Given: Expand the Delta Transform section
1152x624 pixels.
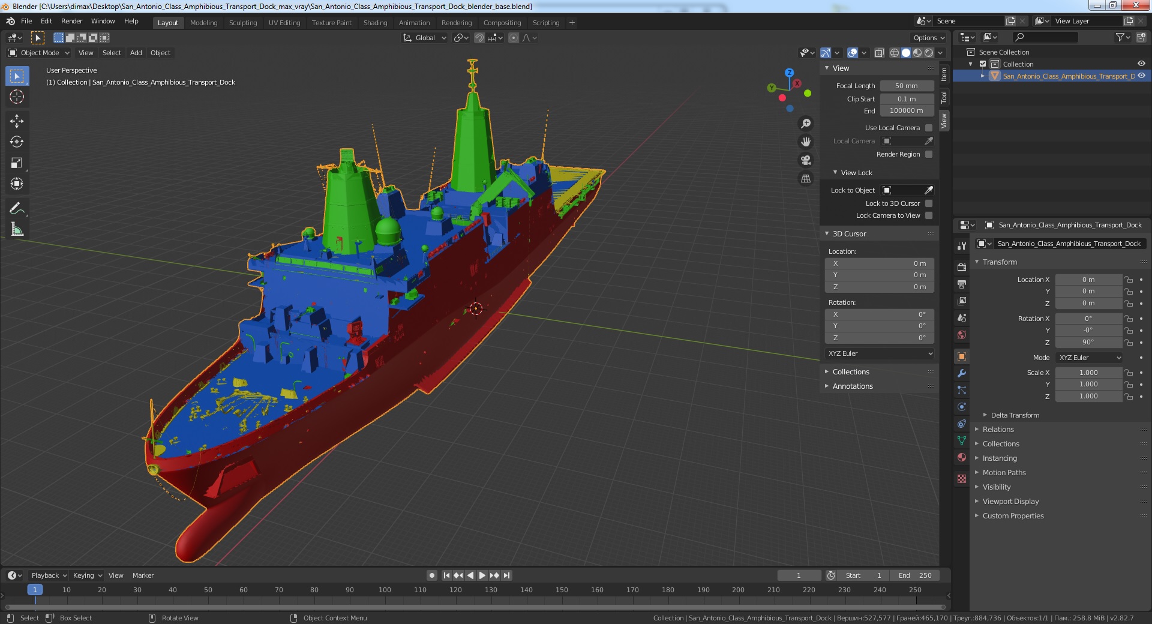Looking at the screenshot, I should [1015, 415].
